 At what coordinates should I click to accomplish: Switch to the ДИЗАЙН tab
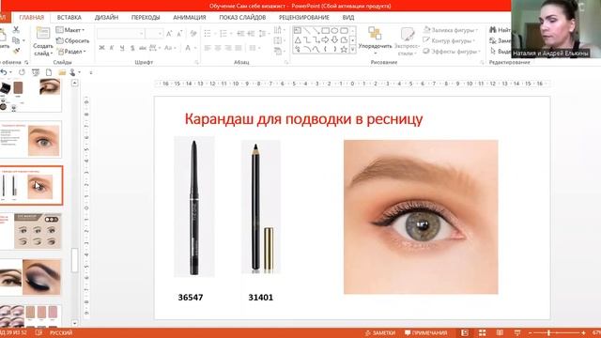click(x=106, y=18)
